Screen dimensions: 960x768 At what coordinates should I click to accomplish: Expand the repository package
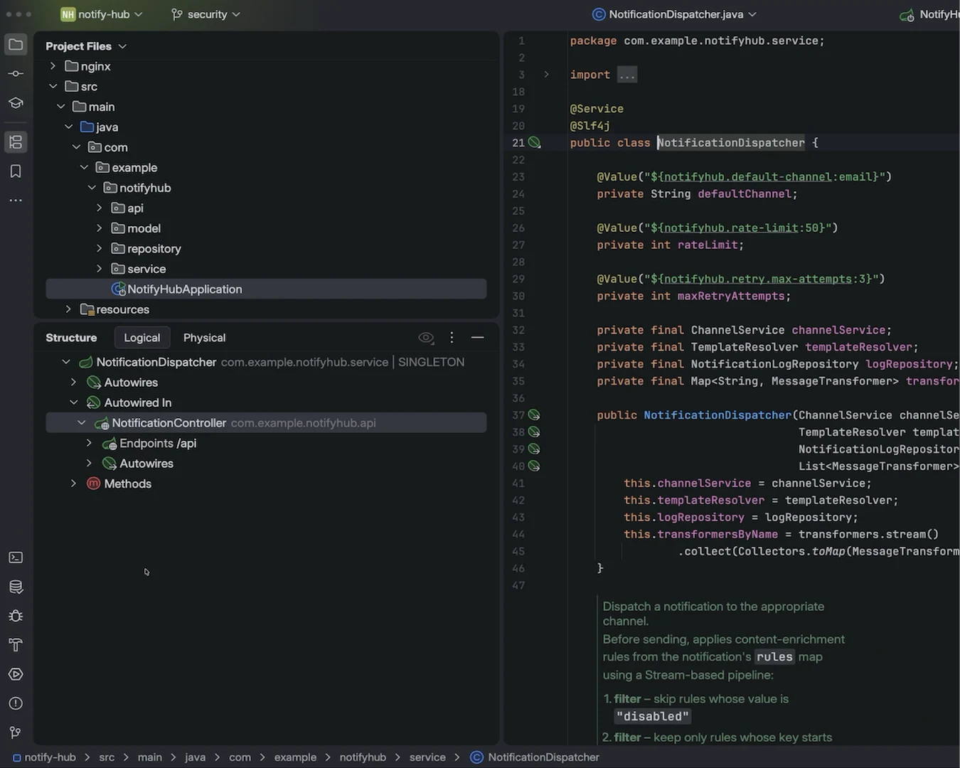[x=100, y=249]
